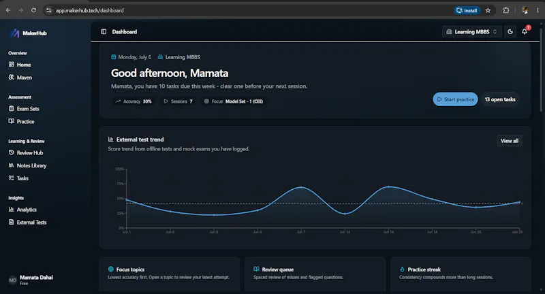Click the MakerHub logo icon
Viewport: 545px width, 294px height.
14,33
